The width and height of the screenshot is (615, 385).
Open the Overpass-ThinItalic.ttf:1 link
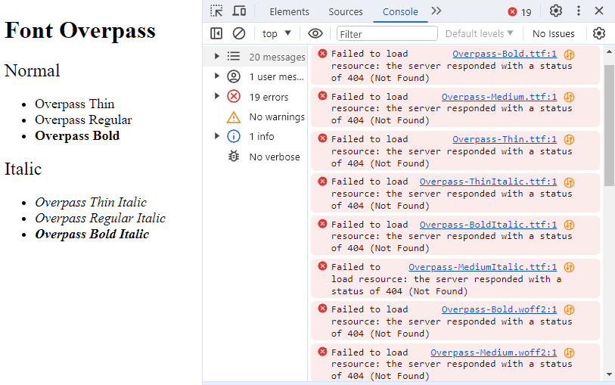pos(488,182)
